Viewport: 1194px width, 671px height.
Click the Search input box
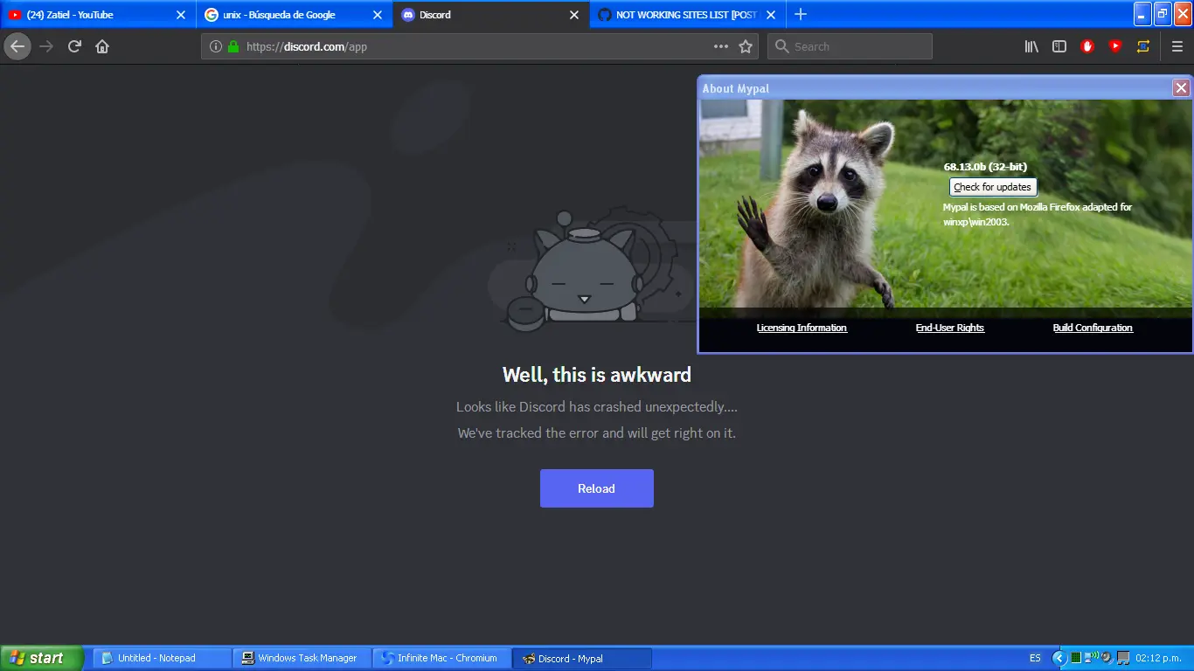click(850, 46)
